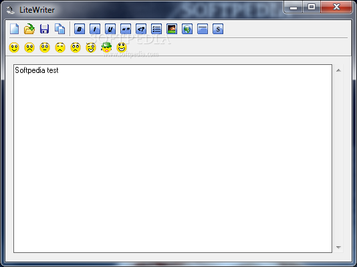Image resolution: width=357 pixels, height=267 pixels.
Task: Click the scrollbar down arrow
Action: tap(338, 247)
